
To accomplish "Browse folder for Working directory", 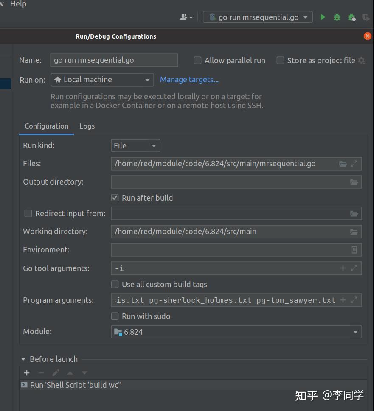I will point(354,232).
